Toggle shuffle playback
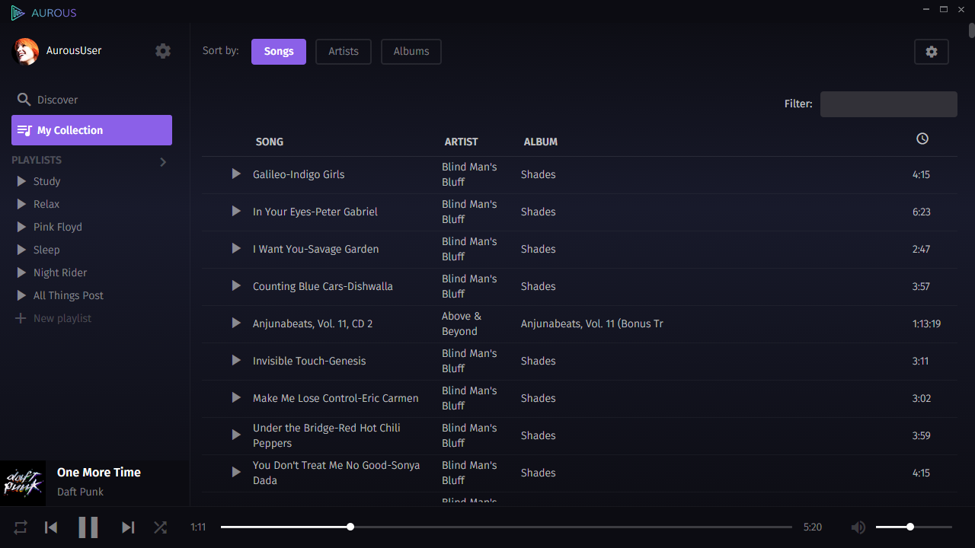This screenshot has height=548, width=975. point(160,527)
